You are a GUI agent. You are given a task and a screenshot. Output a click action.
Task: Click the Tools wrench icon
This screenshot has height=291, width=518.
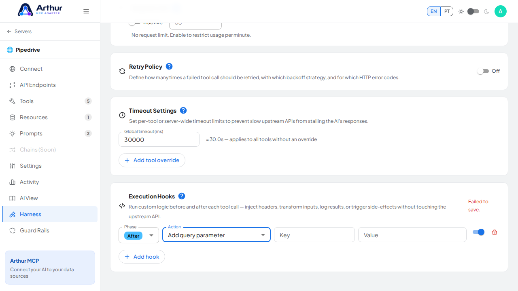coord(13,101)
